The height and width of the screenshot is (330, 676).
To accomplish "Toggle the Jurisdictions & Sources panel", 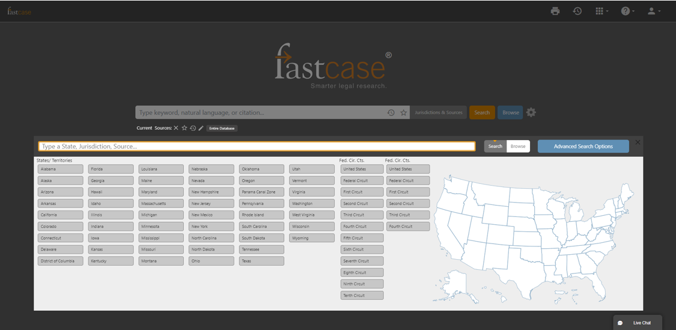I will [439, 112].
